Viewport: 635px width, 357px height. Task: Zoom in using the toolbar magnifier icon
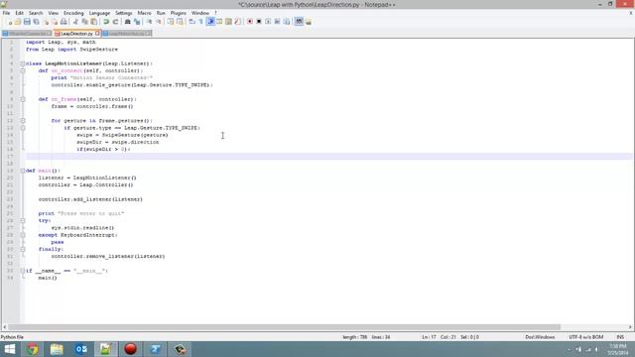pyautogui.click(x=150, y=22)
